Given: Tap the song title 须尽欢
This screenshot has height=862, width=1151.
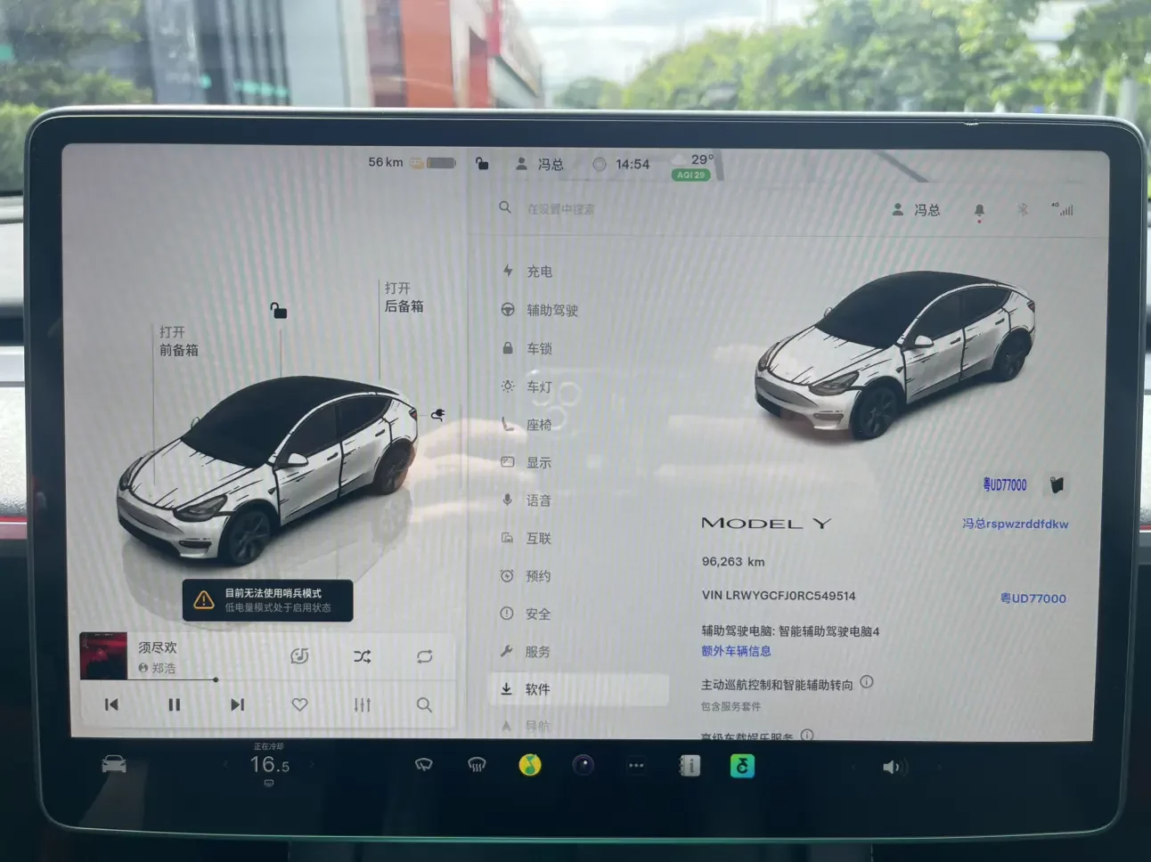Looking at the screenshot, I should (x=158, y=647).
